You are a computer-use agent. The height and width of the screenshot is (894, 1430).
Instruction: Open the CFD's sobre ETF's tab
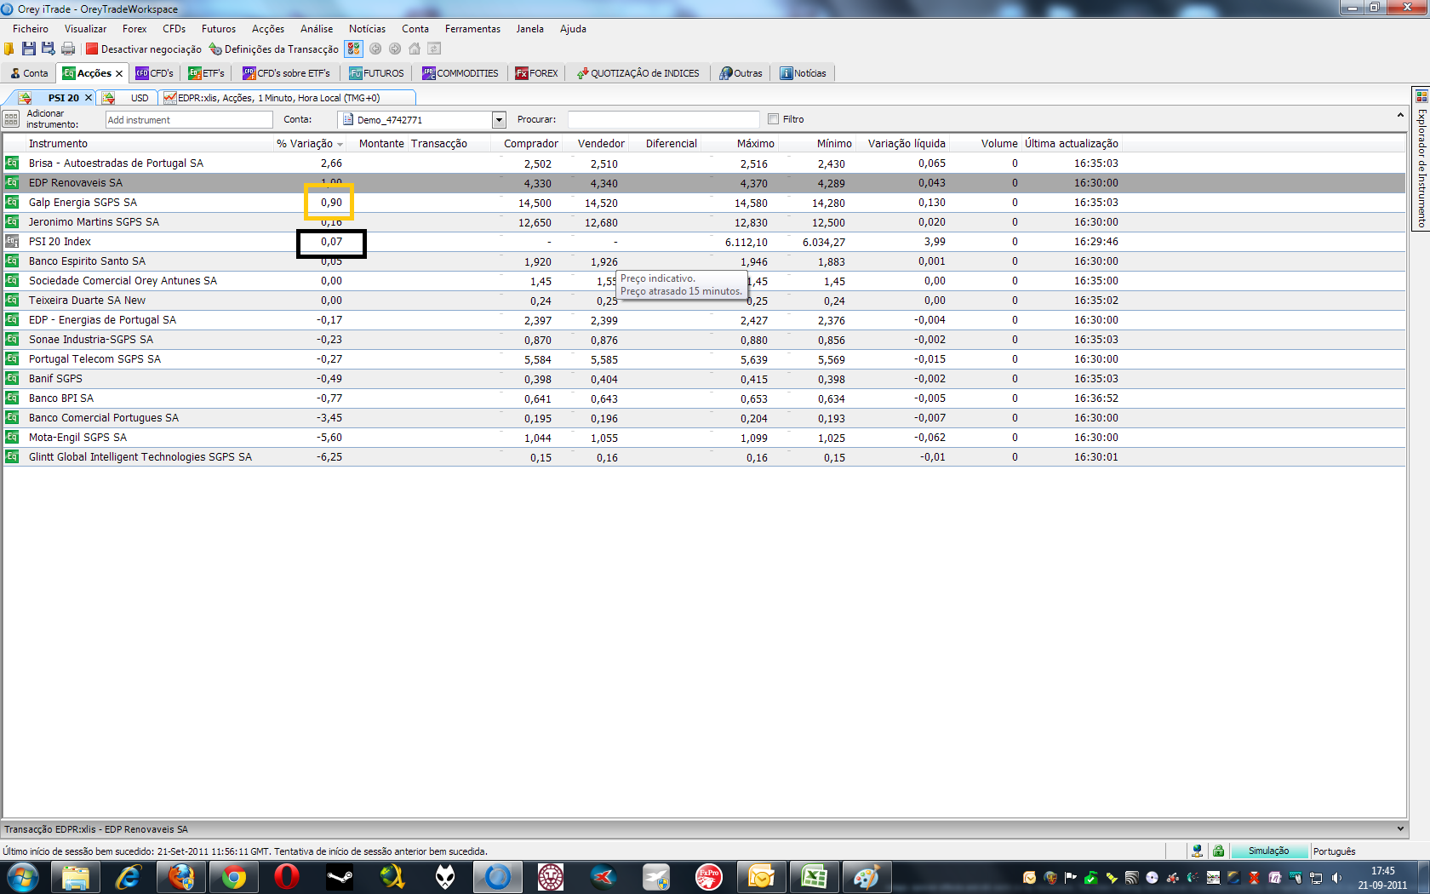pyautogui.click(x=286, y=73)
